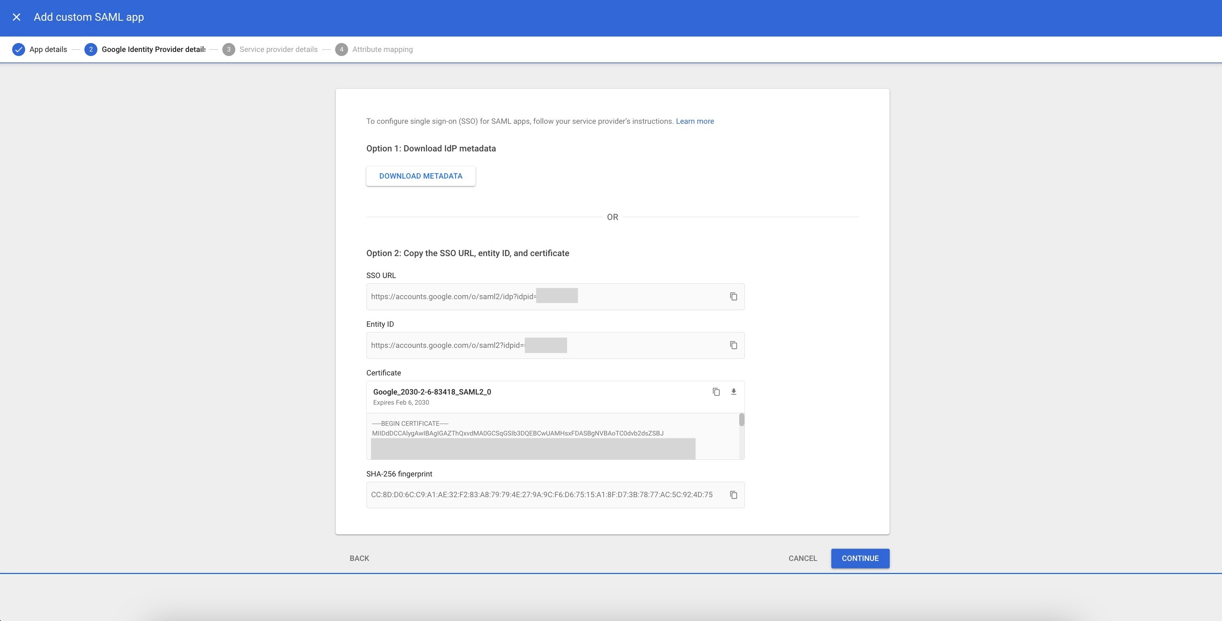Screen dimensions: 1222x621
Task: Click the App details checkmark step icon
Action: (x=19, y=50)
